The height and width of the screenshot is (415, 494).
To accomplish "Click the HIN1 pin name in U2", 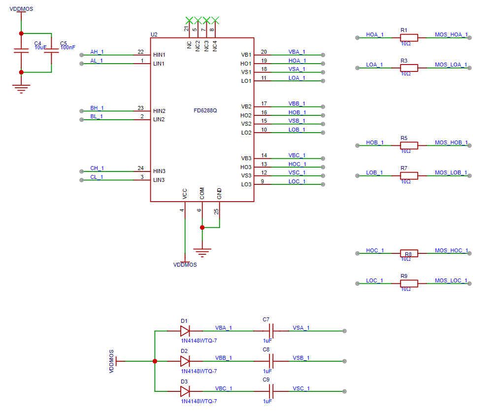I will tap(159, 55).
